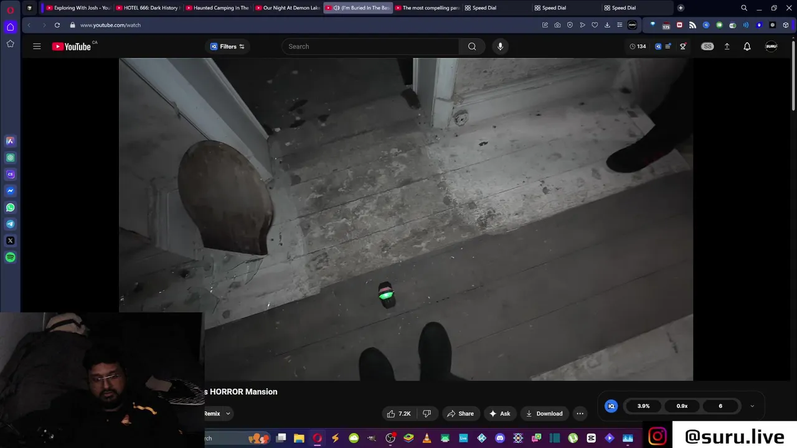Open VLC from the taskbar

point(427,438)
